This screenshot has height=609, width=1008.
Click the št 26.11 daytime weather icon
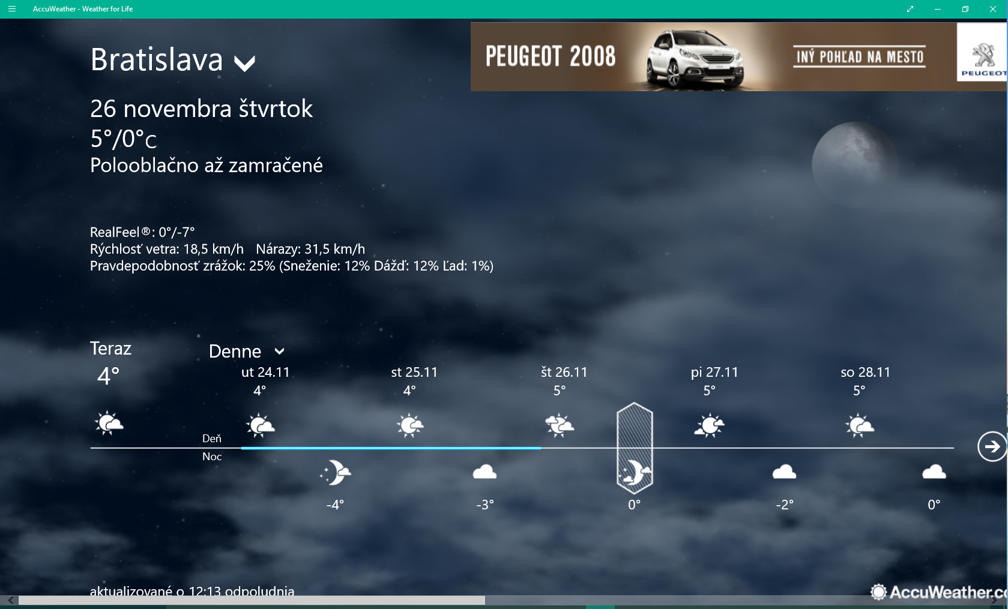pyautogui.click(x=560, y=425)
